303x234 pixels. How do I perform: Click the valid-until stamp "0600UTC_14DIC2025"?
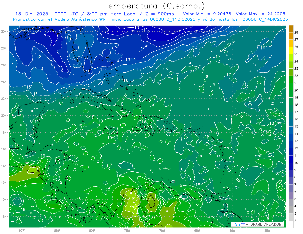point(265,19)
